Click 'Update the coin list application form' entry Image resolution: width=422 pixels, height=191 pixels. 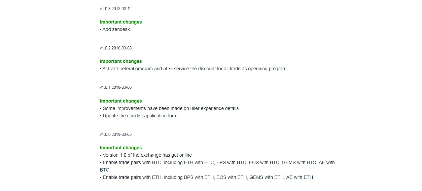point(139,116)
